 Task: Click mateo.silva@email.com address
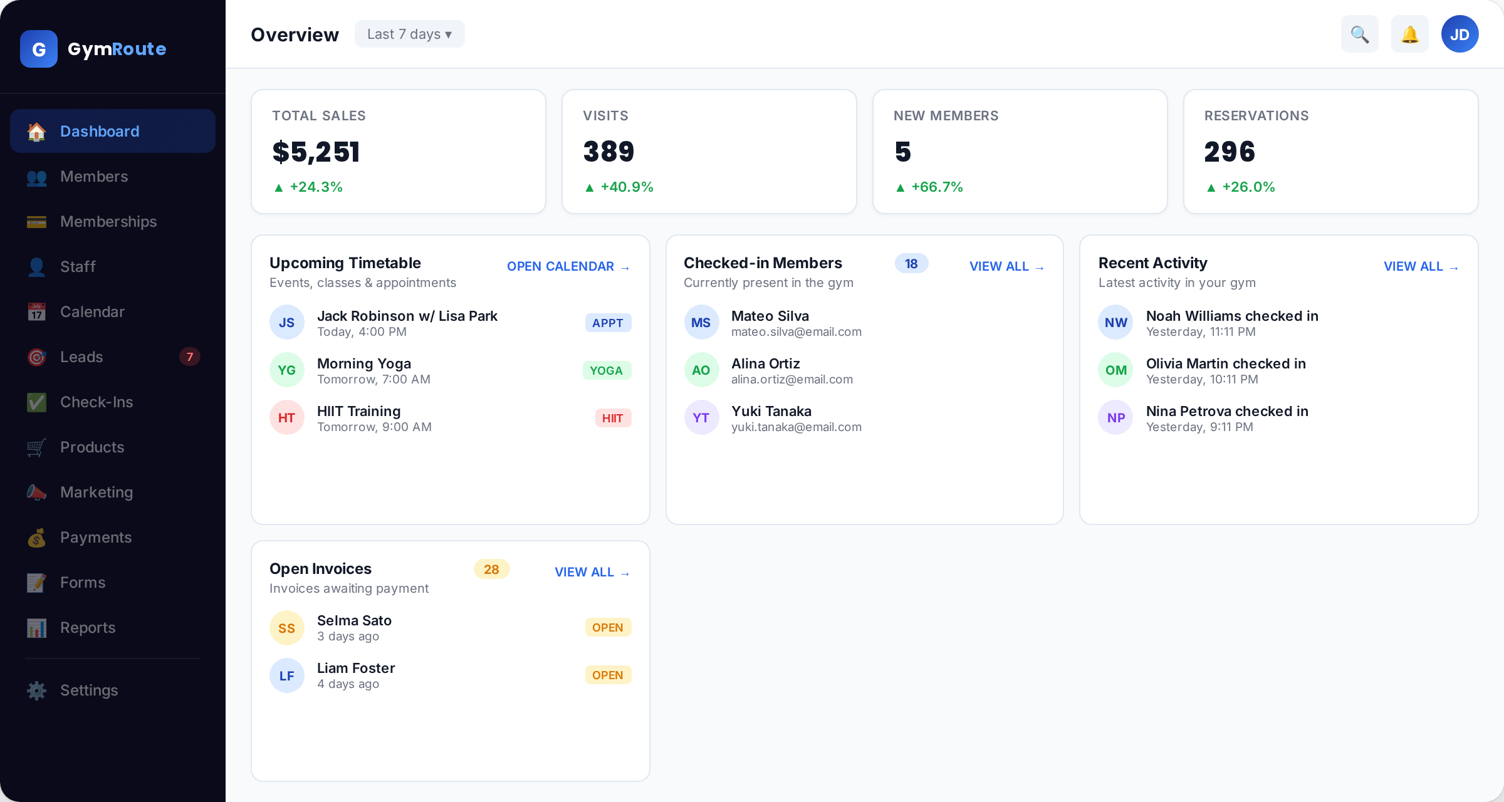coord(796,331)
